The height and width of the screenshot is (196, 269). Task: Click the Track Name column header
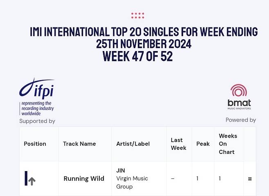(79, 144)
